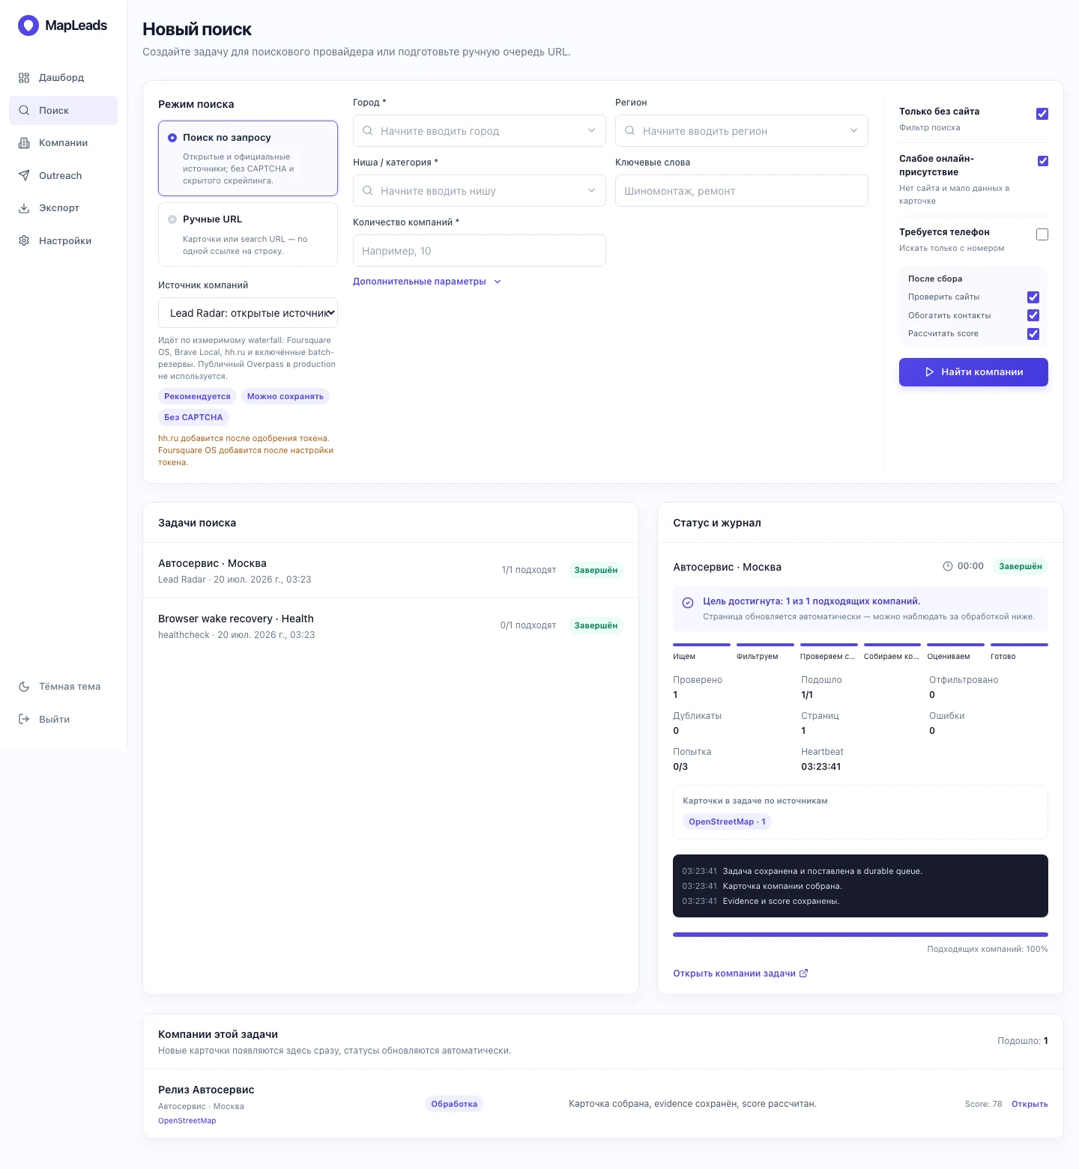This screenshot has height=1169, width=1079.
Task: Click the Companies building icon
Action: 24,143
